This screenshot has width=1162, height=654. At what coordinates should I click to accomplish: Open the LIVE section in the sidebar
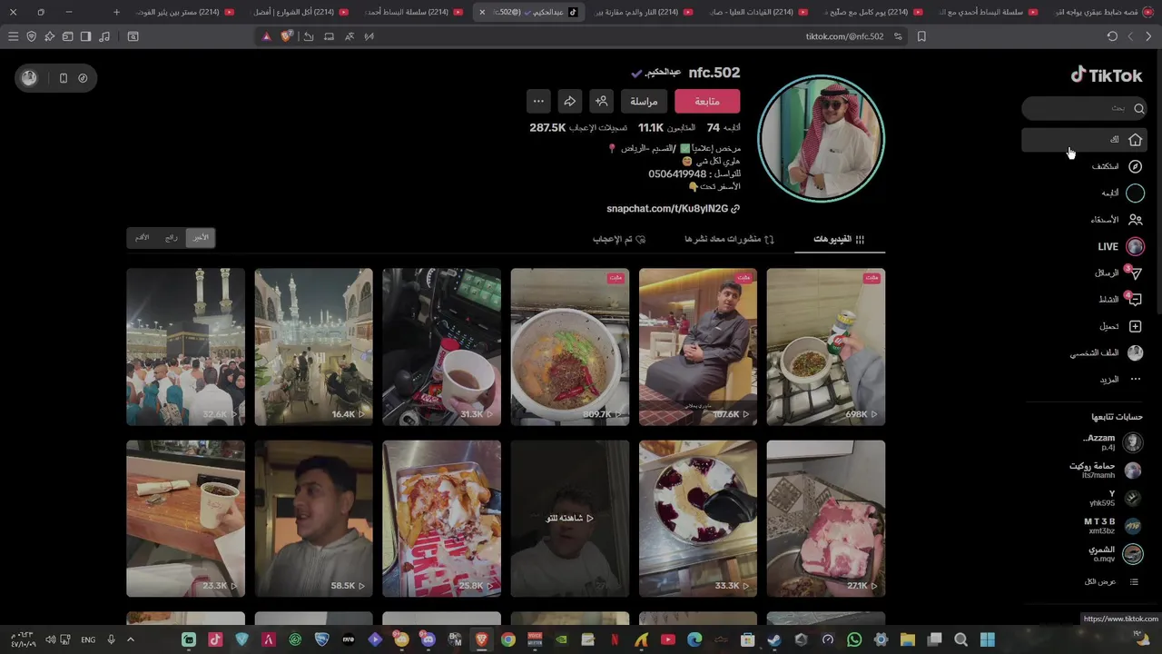(x=1120, y=246)
